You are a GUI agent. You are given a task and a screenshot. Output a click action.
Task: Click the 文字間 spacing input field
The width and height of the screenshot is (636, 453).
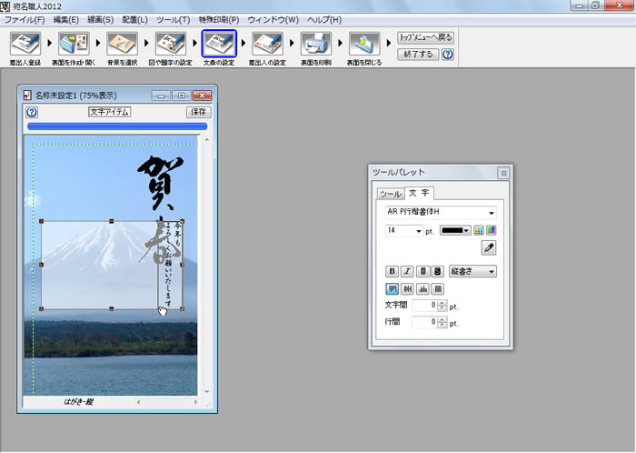(x=423, y=306)
